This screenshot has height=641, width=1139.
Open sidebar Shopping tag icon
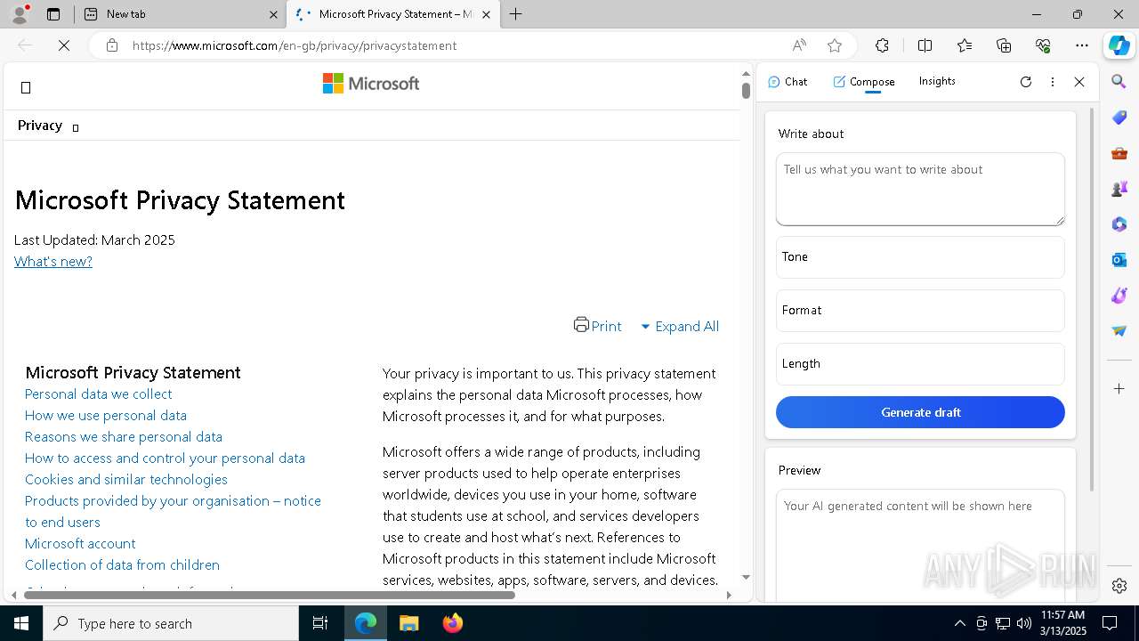coord(1119,118)
